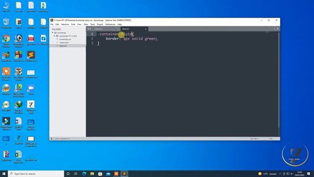This screenshot has width=314, height=177.
Task: Open the orange camera desktop shortcut
Action: click(6, 74)
